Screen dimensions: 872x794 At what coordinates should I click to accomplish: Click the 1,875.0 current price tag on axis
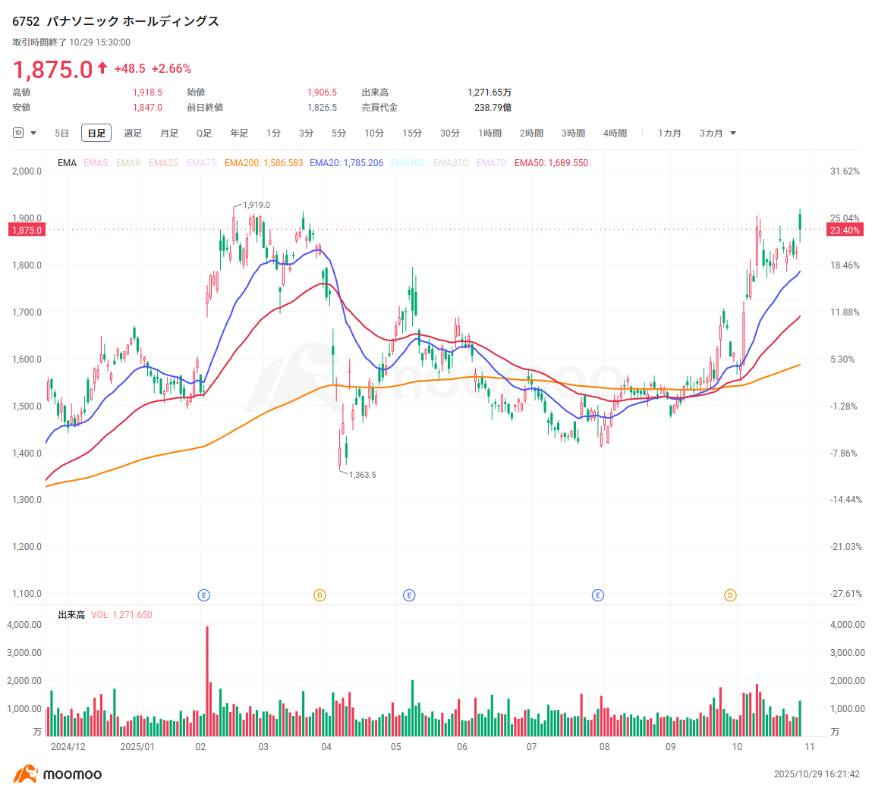pyautogui.click(x=27, y=230)
